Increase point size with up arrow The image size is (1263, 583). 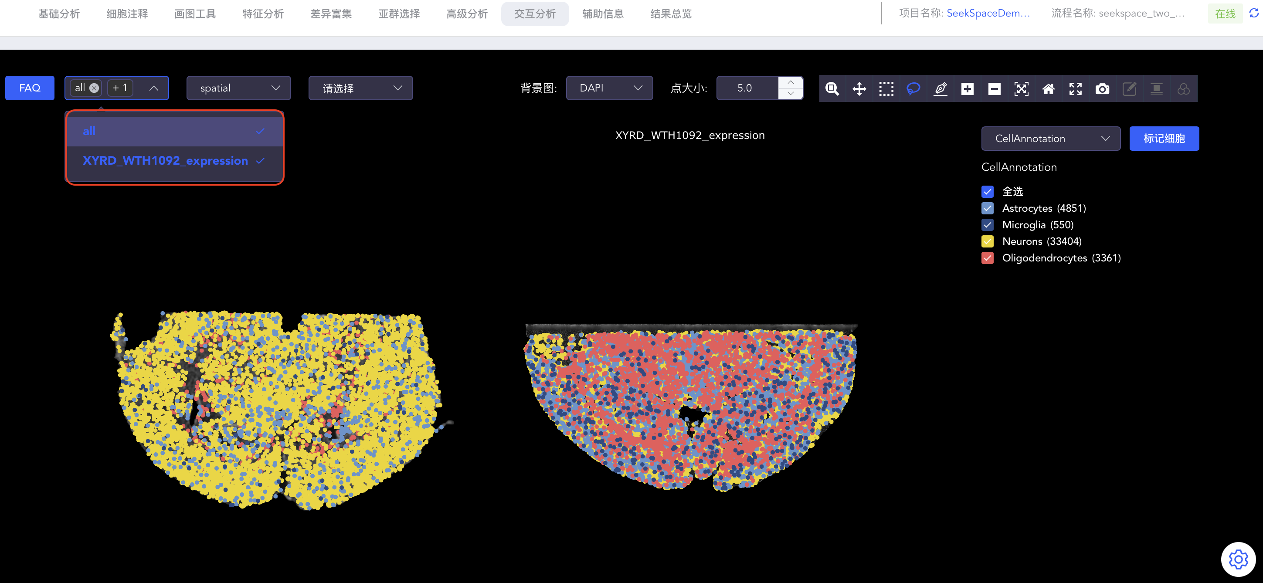pos(791,82)
